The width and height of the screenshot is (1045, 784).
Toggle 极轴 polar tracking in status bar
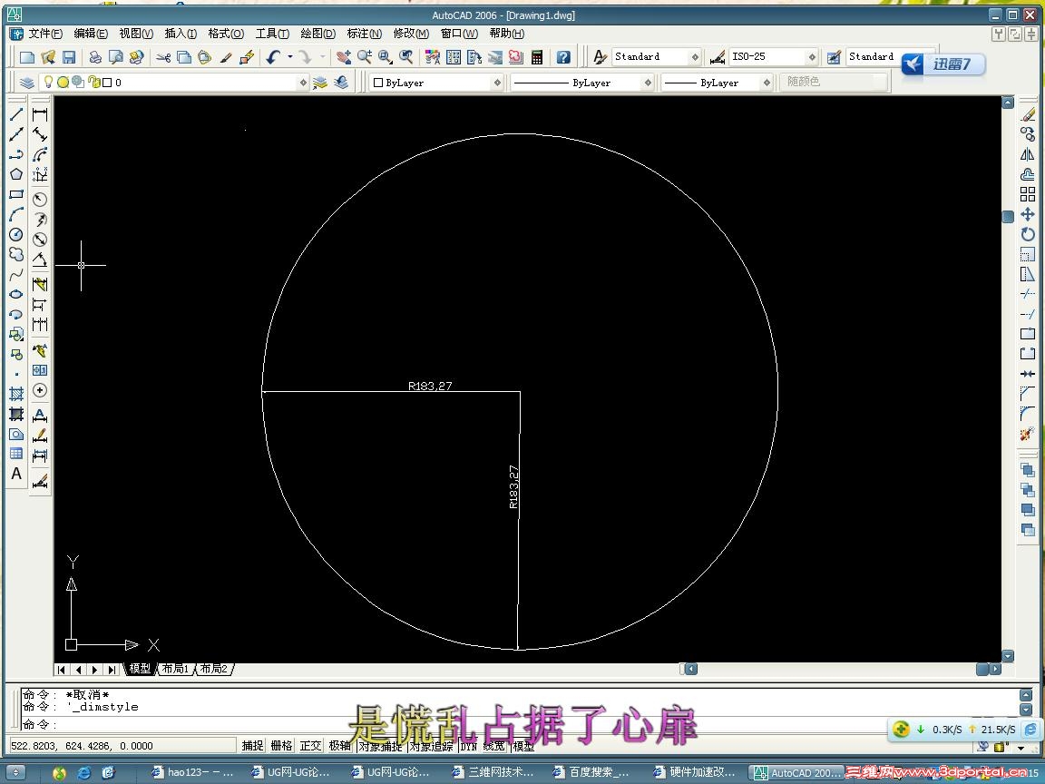click(340, 745)
